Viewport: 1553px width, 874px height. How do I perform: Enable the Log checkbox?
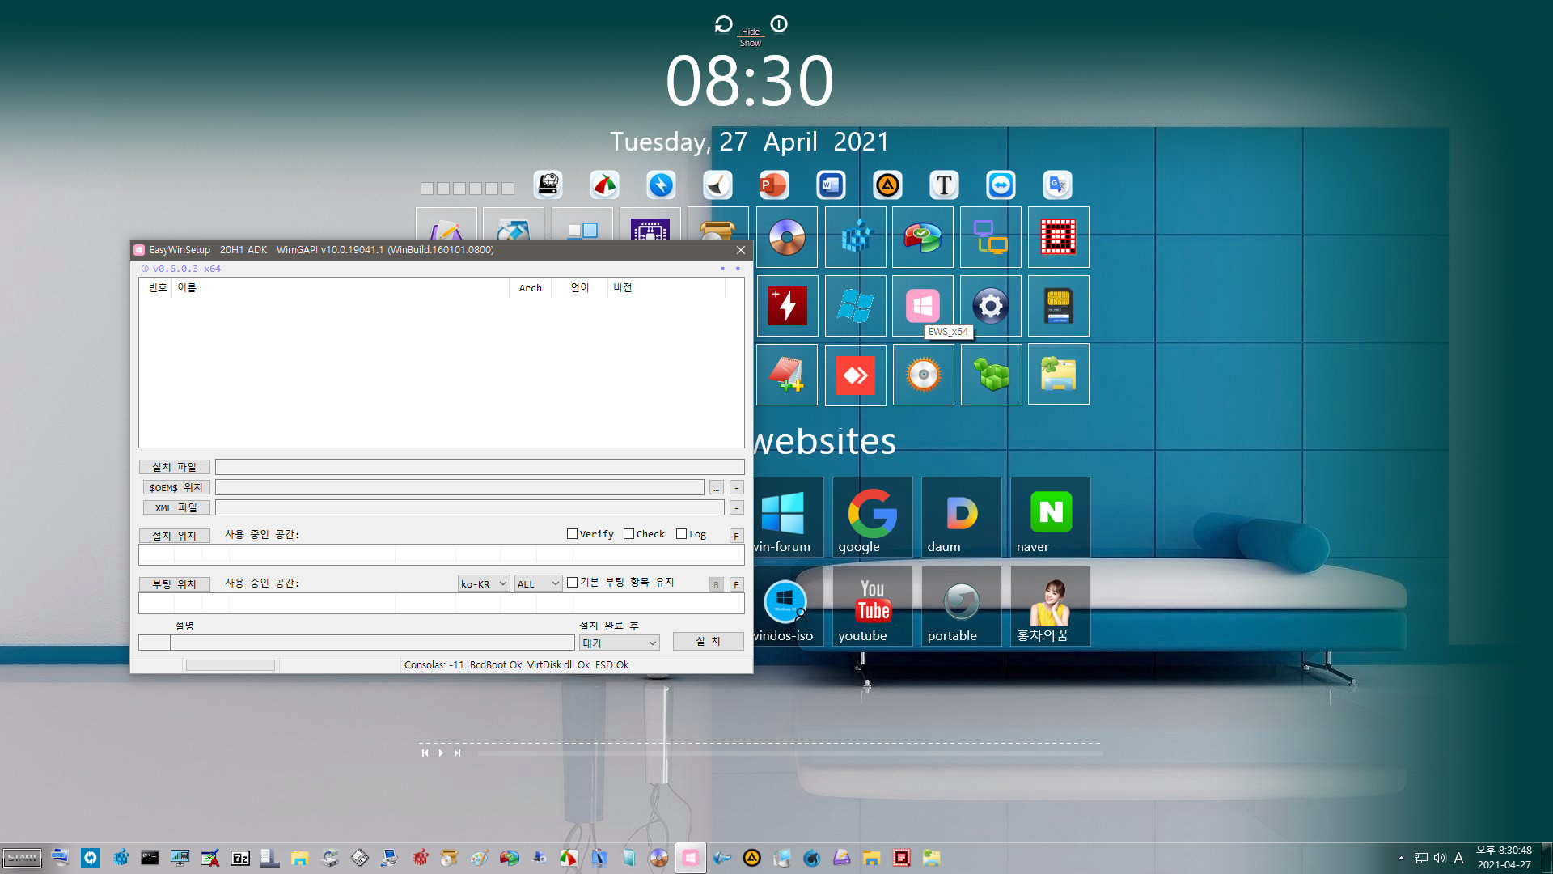(x=681, y=534)
